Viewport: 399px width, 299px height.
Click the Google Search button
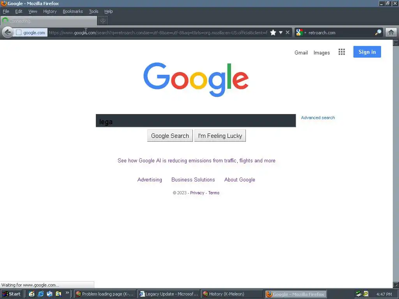(170, 136)
